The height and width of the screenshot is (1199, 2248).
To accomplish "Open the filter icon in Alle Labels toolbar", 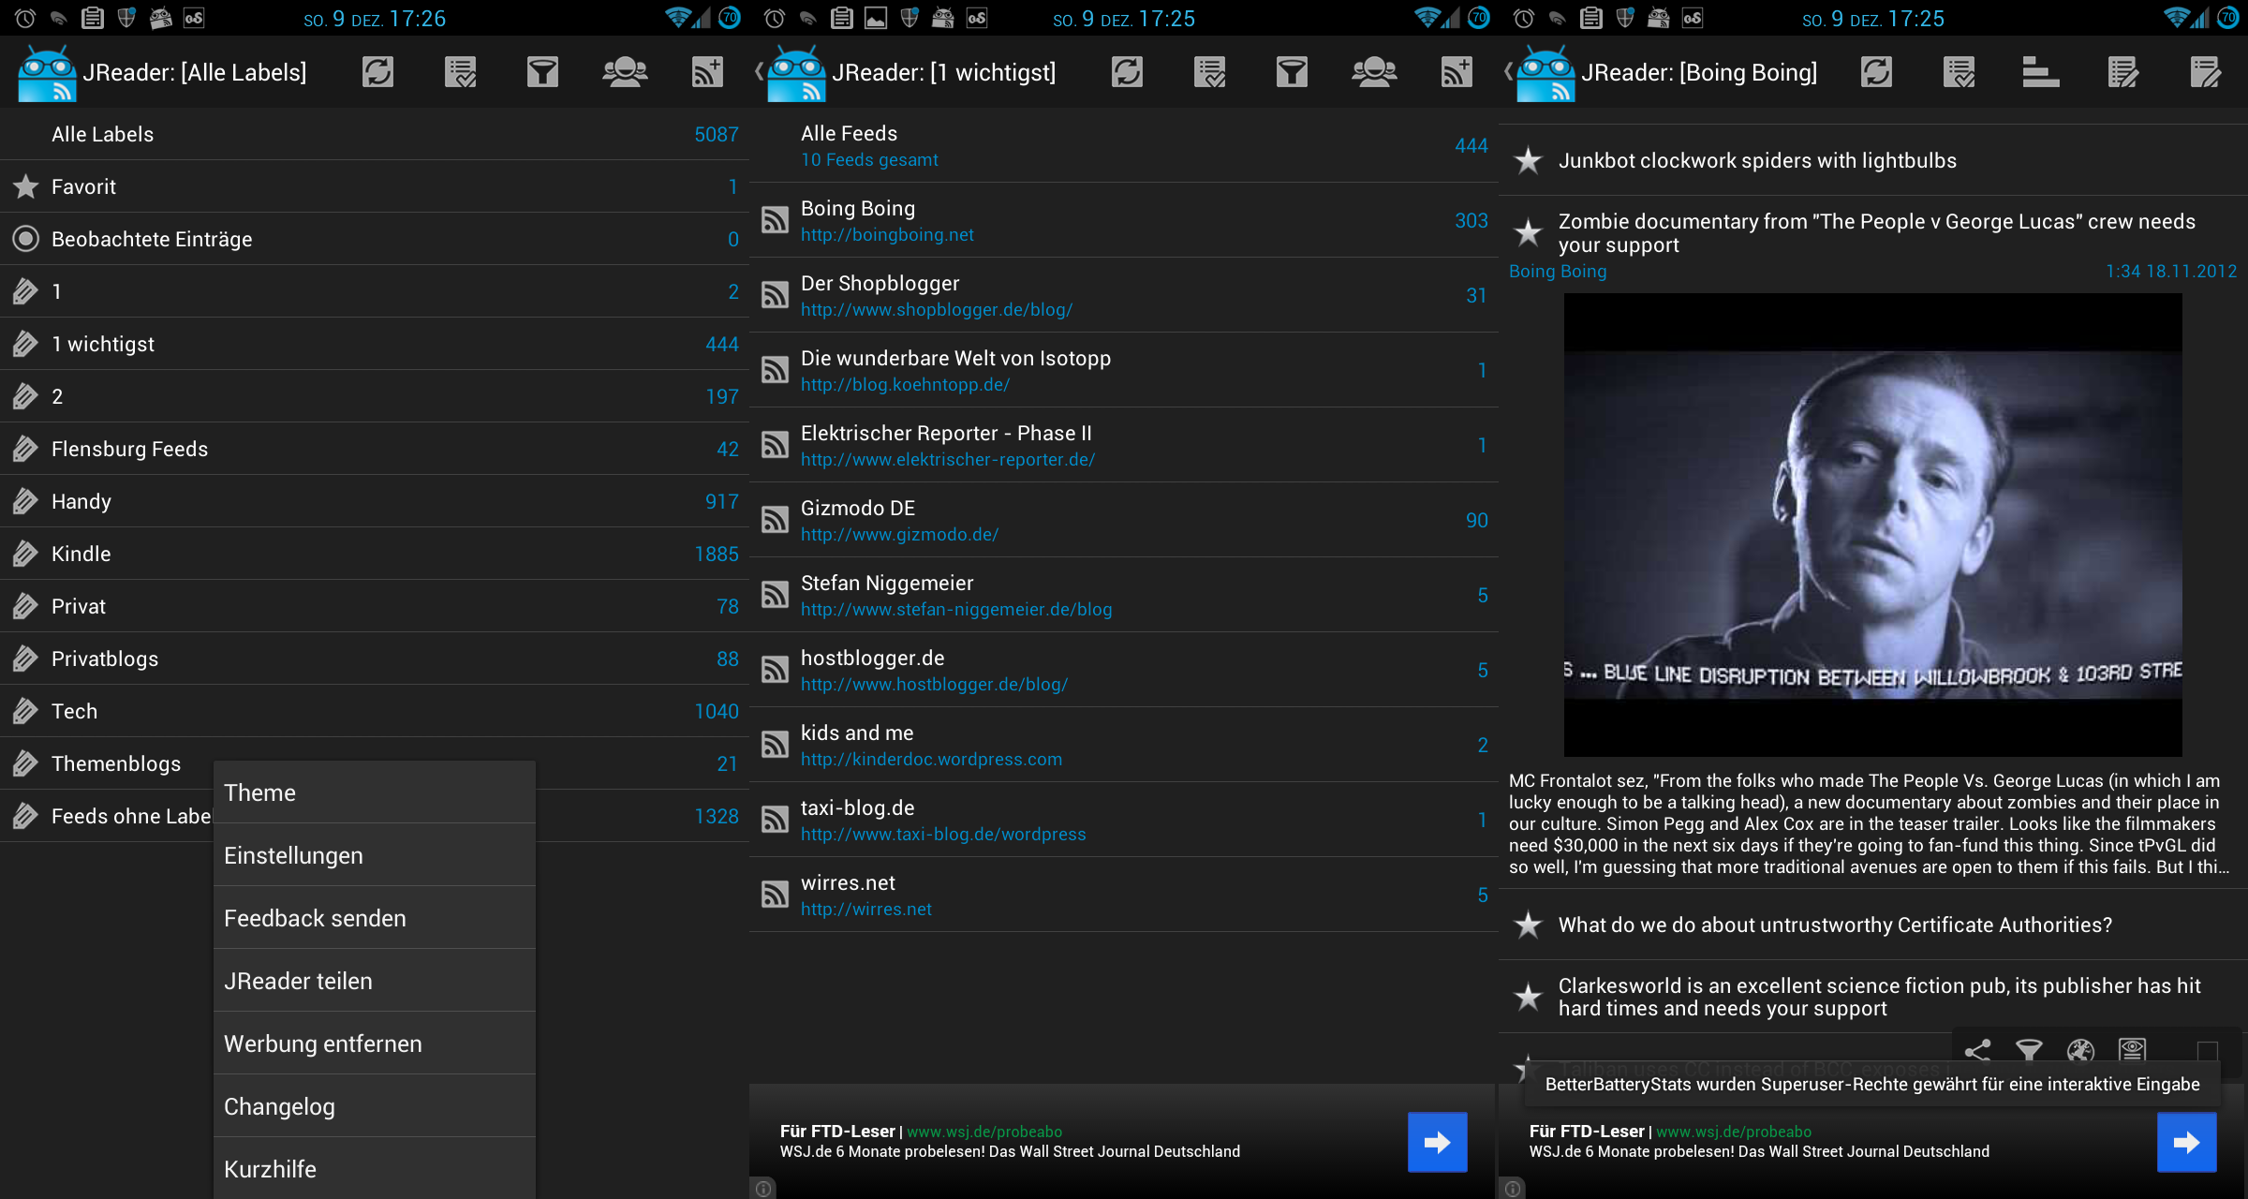I will point(542,72).
